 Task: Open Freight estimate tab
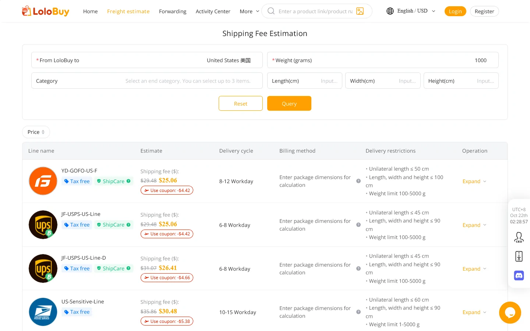click(128, 11)
